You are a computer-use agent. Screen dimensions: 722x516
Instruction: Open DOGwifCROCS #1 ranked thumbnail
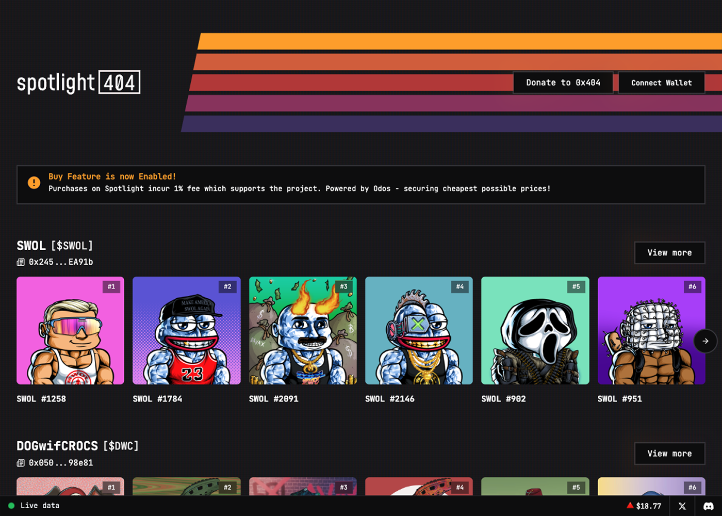click(x=70, y=486)
